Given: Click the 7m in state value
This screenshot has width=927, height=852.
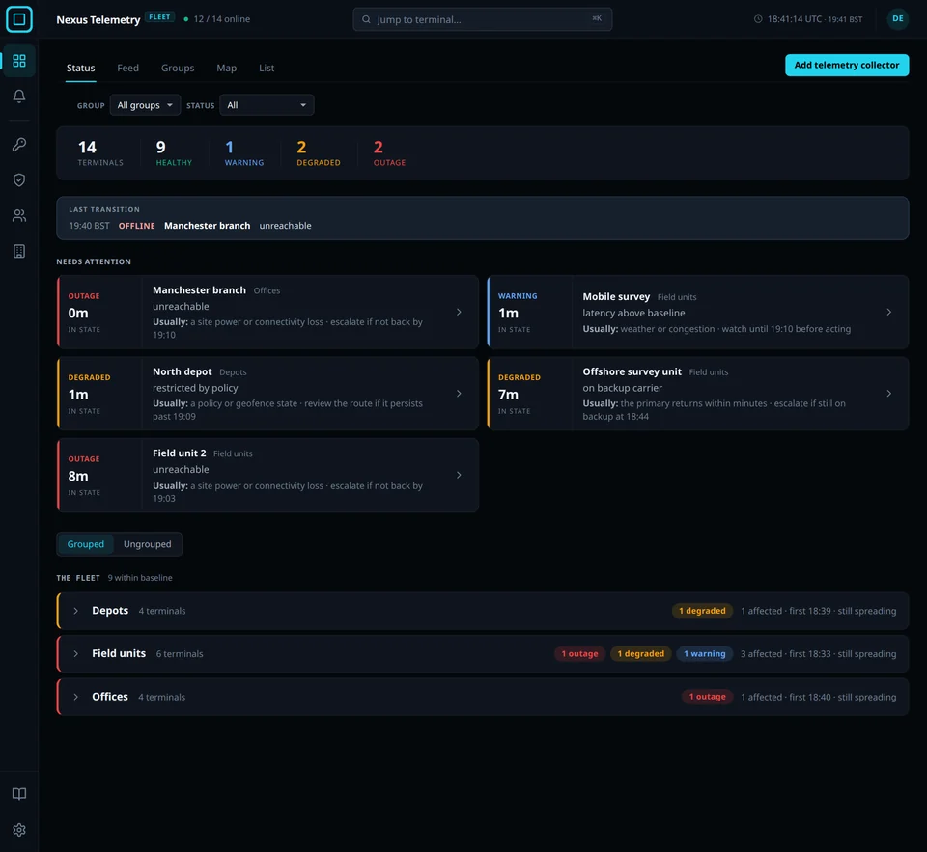Looking at the screenshot, I should (508, 394).
